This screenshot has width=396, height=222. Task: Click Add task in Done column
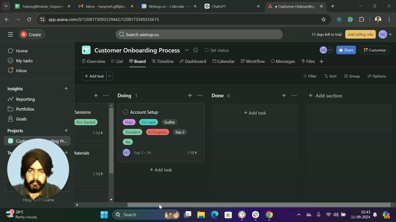click(x=255, y=113)
